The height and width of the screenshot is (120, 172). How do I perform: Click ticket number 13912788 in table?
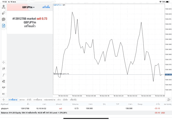25,108
